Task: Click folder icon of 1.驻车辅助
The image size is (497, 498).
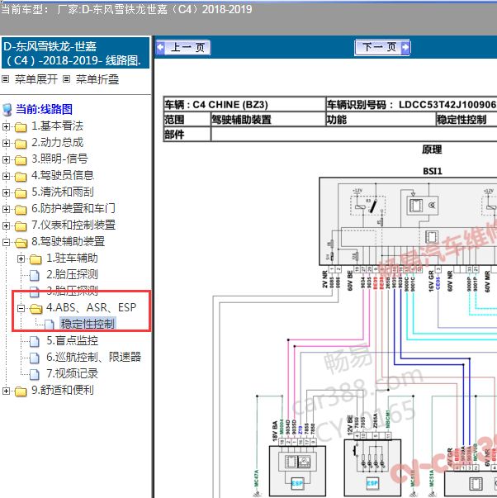Action: point(35,259)
